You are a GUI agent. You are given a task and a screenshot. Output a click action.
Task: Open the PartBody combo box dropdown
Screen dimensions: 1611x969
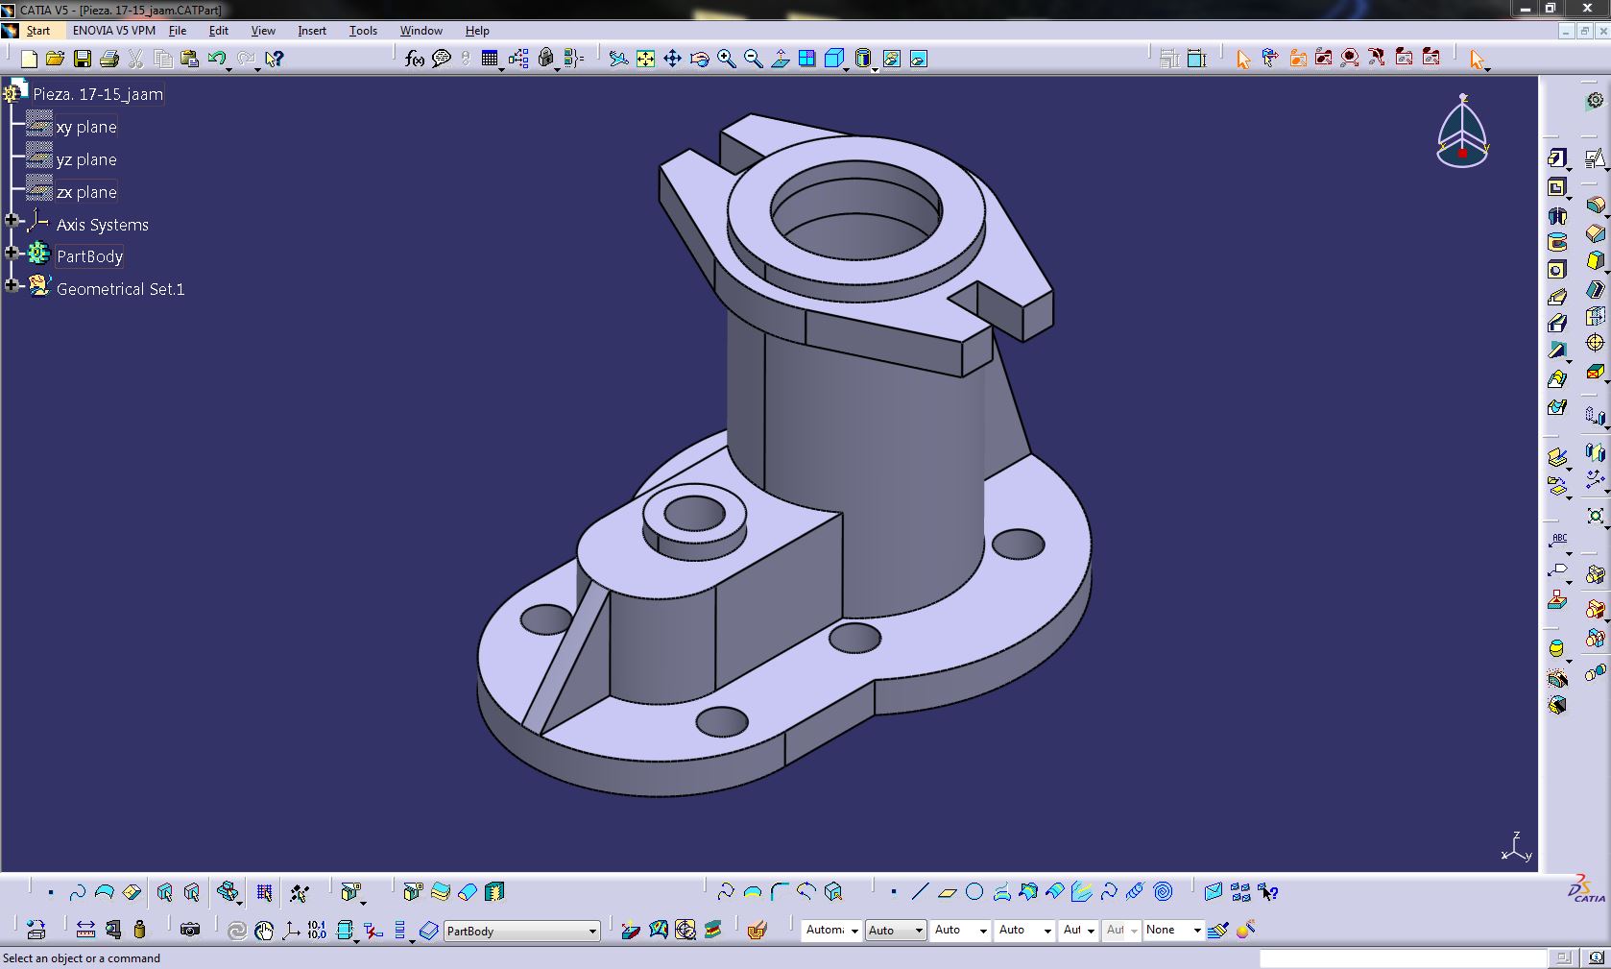click(x=592, y=931)
